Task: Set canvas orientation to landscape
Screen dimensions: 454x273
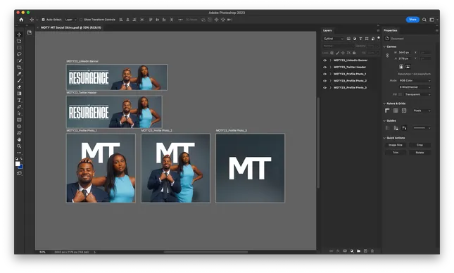Action: (x=408, y=67)
